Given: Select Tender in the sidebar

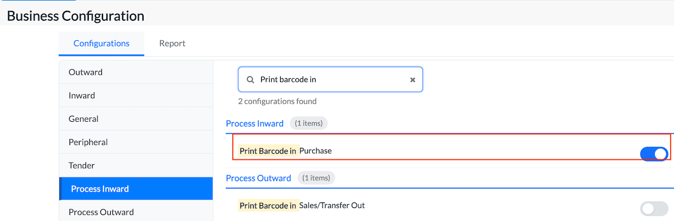Looking at the screenshot, I should point(82,165).
